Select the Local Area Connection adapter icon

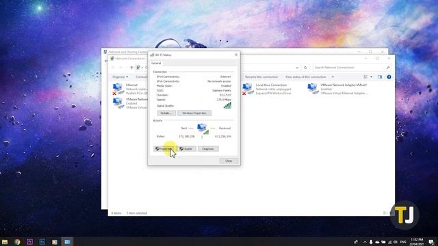click(248, 89)
